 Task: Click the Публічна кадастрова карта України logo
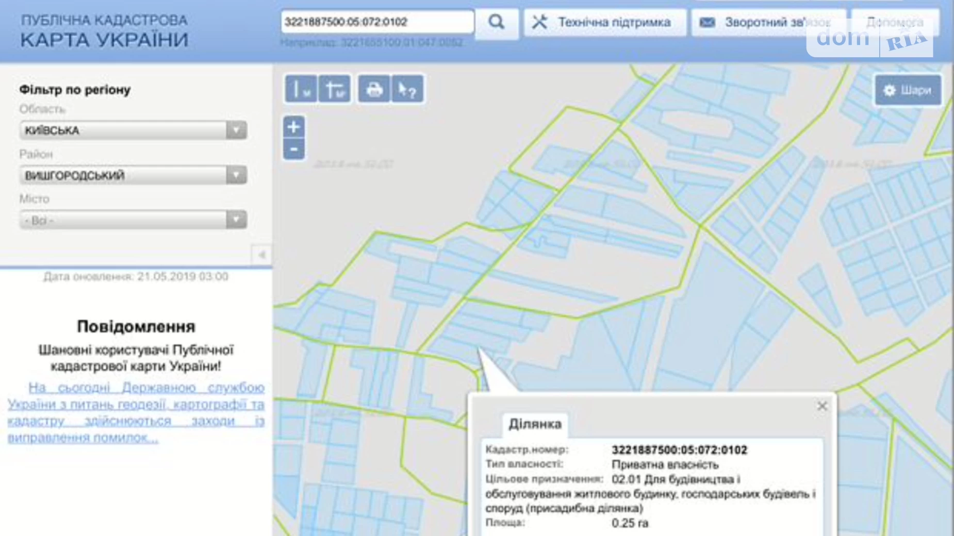(104, 31)
